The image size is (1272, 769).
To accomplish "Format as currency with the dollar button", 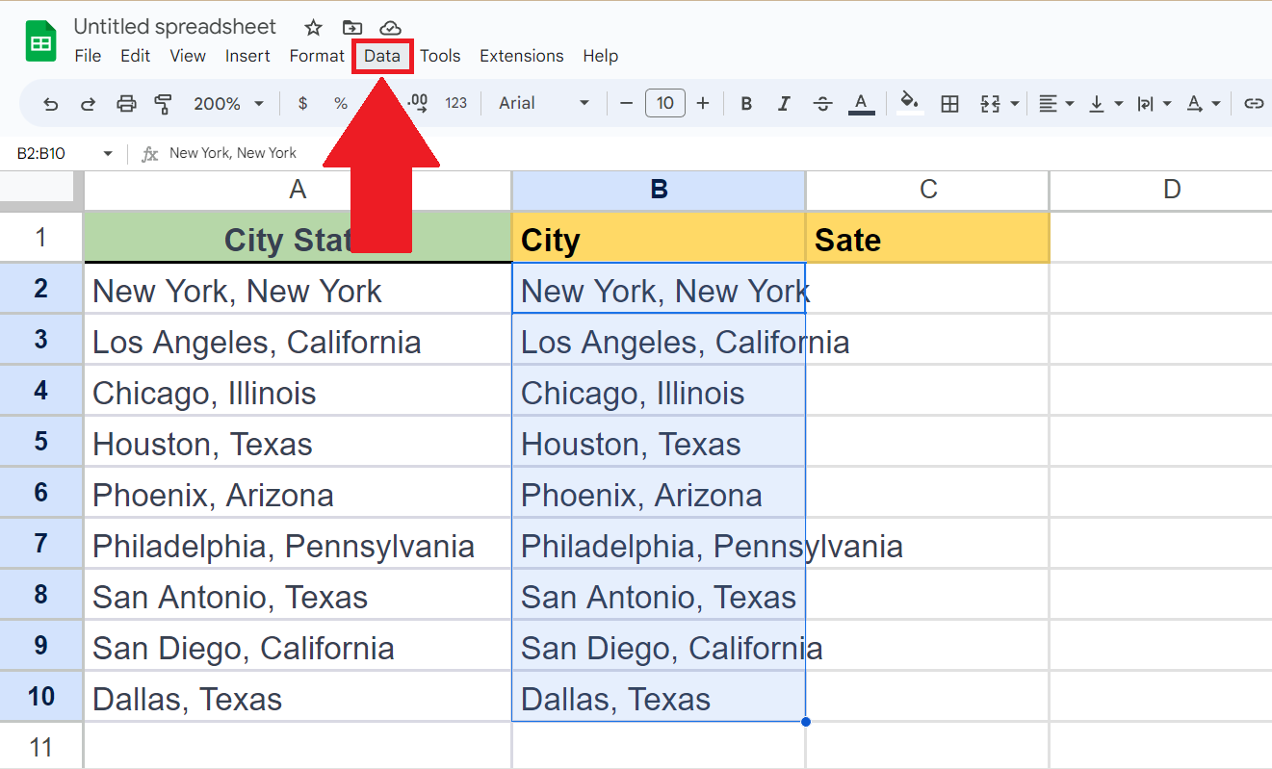I will point(302,104).
